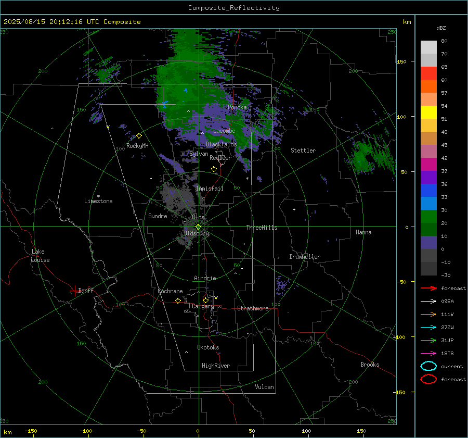The width and height of the screenshot is (468, 438).
Task: Click the 'Didsbury' map label
Action: 196,233
